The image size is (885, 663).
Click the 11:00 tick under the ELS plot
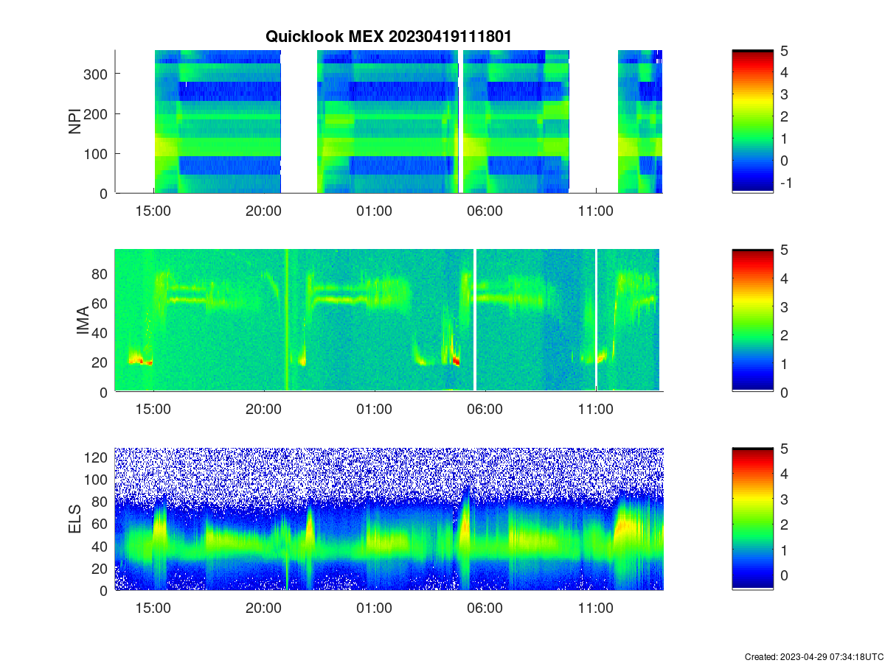point(596,608)
